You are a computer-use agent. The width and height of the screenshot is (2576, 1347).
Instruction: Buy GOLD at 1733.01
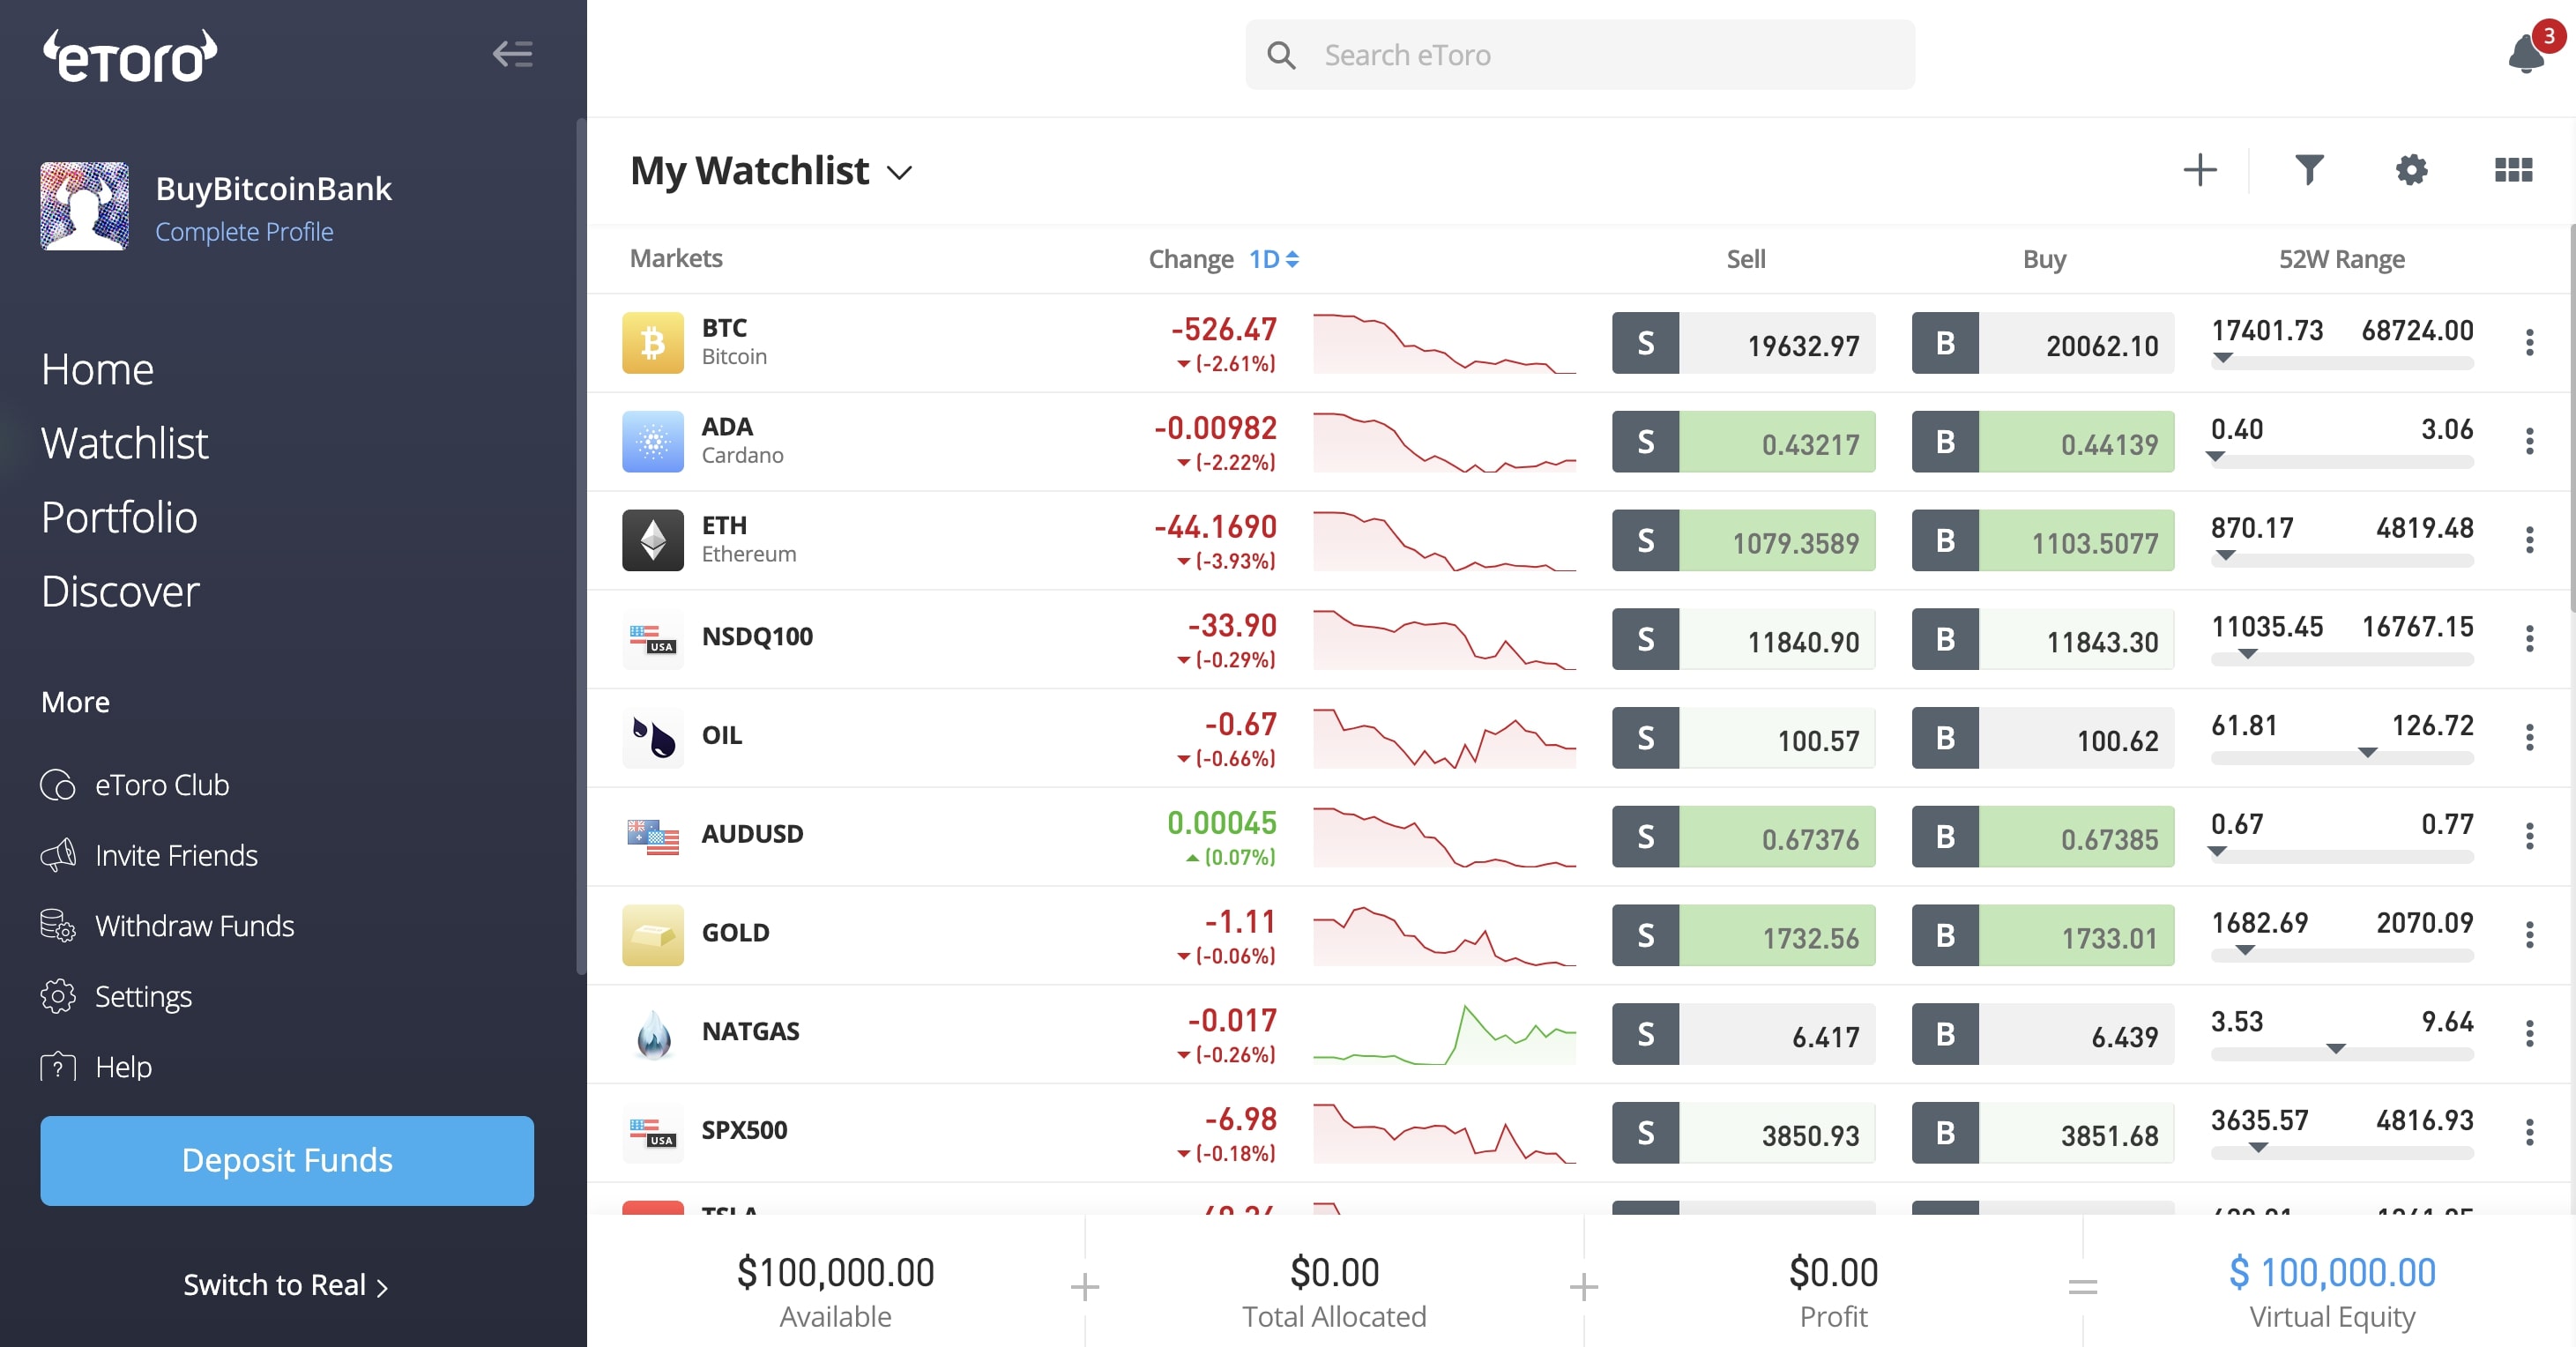(x=2042, y=935)
